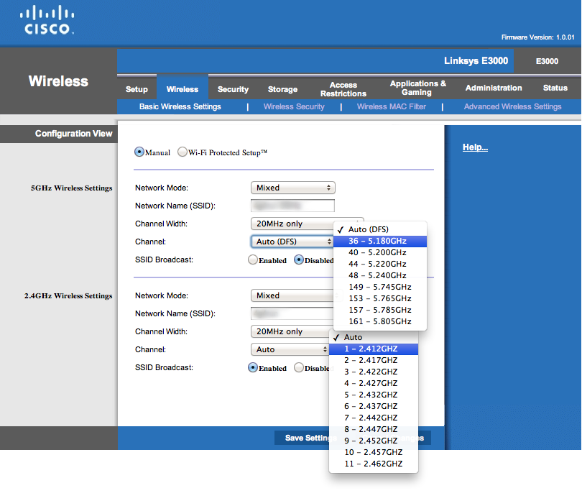Viewport: 582px width, 501px height.
Task: Choose channel 7 - 2.442GHZ
Action: [x=374, y=418]
